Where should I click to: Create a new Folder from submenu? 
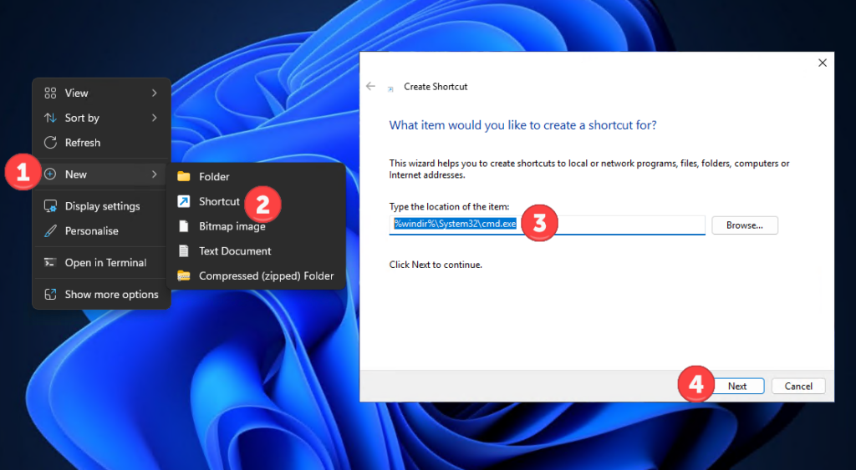256,177
